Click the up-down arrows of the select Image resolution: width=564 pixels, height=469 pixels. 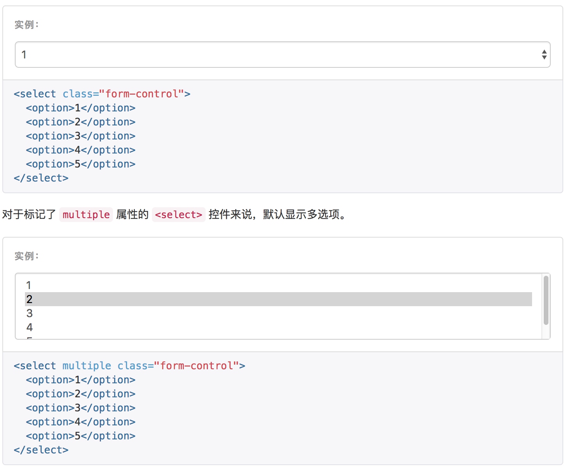[544, 55]
